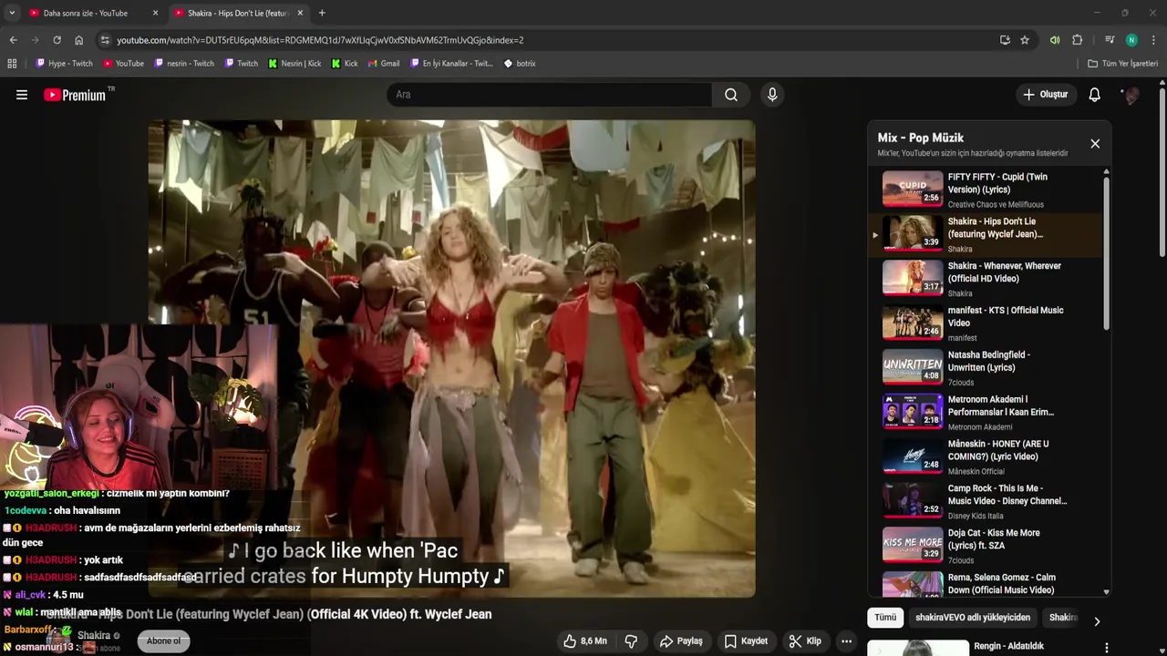Expand the tab search dropdown arrow
The width and height of the screenshot is (1167, 656).
pyautogui.click(x=12, y=13)
